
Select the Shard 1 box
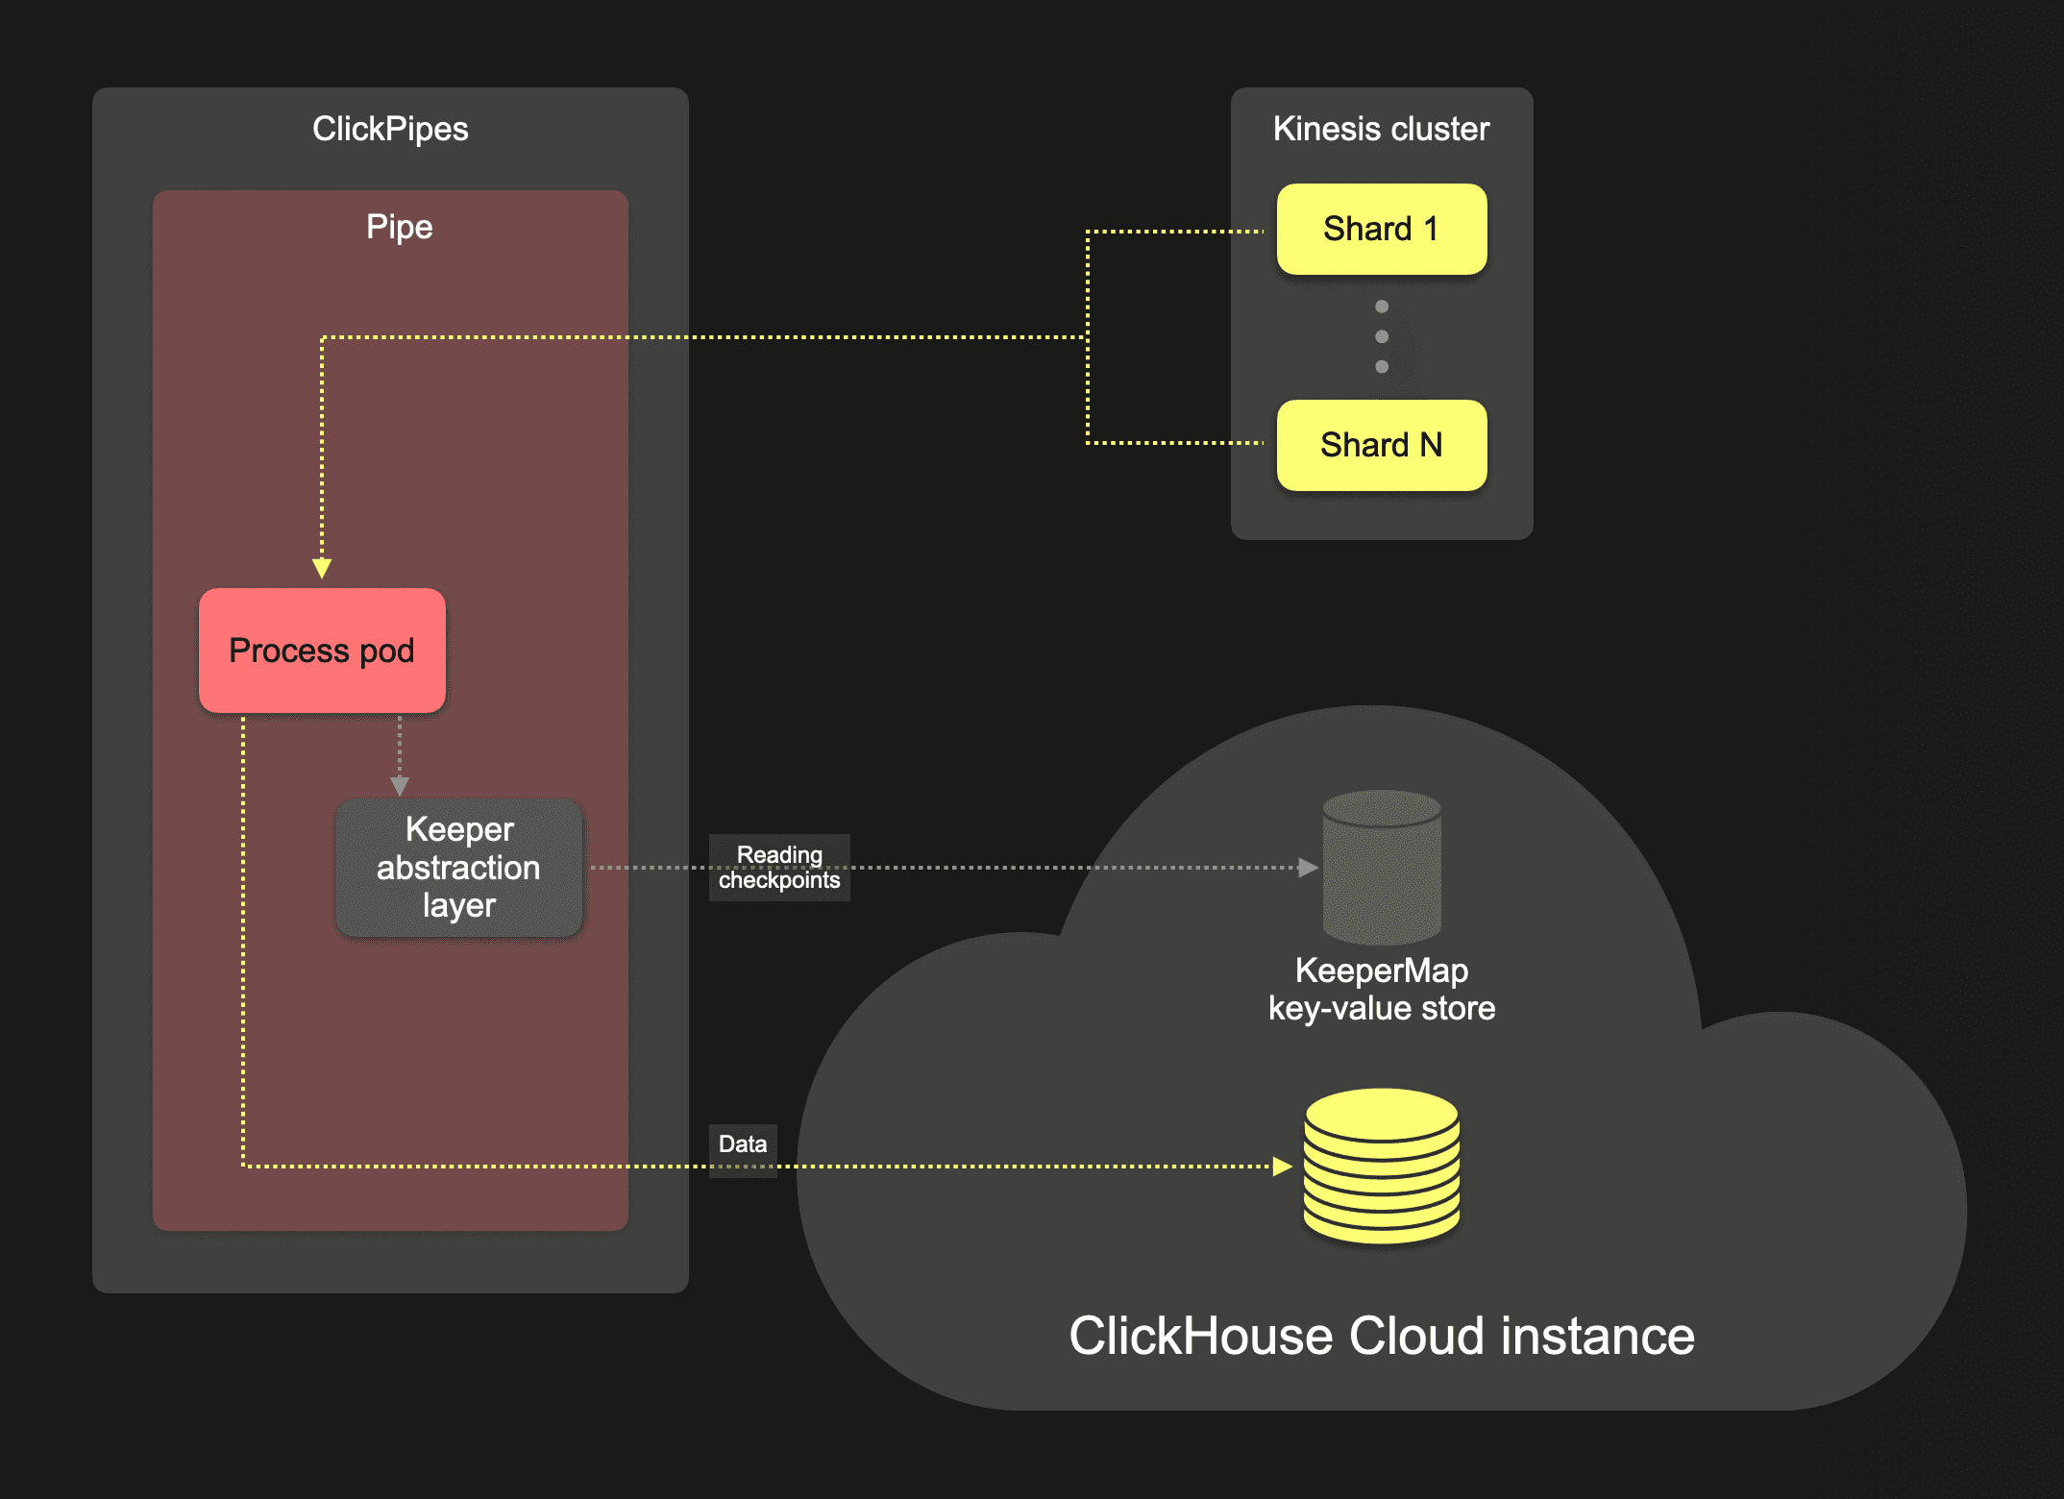1381,229
